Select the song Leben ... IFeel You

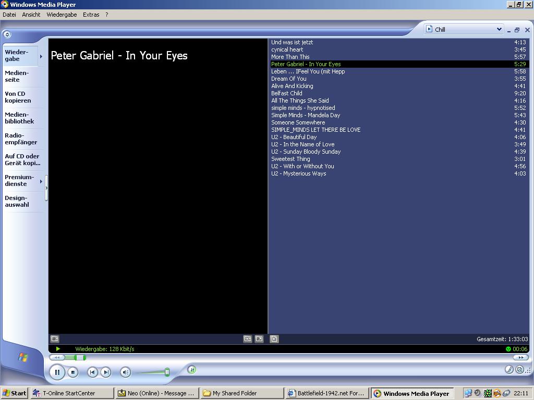coord(398,71)
